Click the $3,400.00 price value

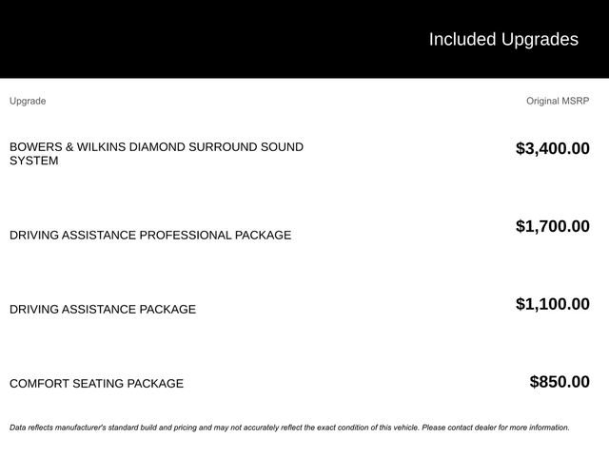[553, 148]
